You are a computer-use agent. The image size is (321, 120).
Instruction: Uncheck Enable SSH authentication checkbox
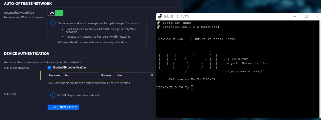49,67
